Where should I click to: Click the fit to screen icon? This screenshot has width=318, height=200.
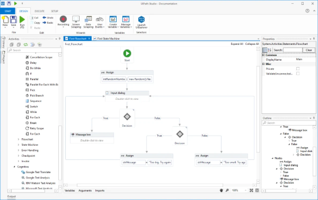tap(251, 190)
